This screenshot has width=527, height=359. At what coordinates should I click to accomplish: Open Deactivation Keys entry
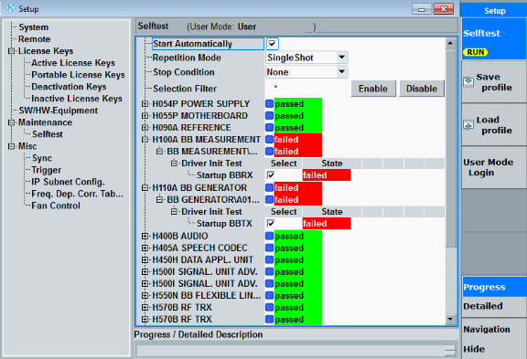[x=69, y=87]
